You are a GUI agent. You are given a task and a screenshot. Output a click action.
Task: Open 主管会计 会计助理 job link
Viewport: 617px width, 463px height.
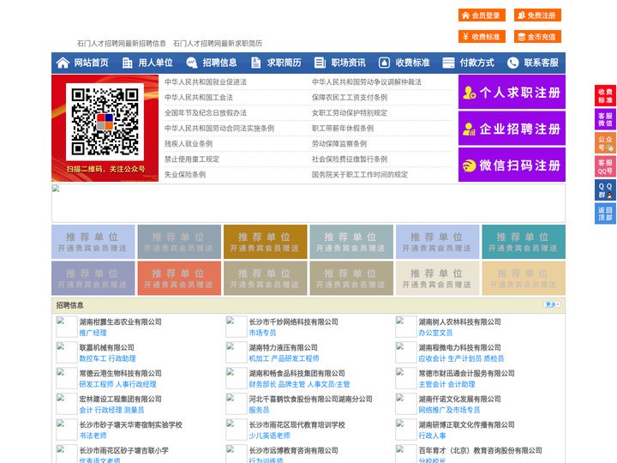coord(446,384)
